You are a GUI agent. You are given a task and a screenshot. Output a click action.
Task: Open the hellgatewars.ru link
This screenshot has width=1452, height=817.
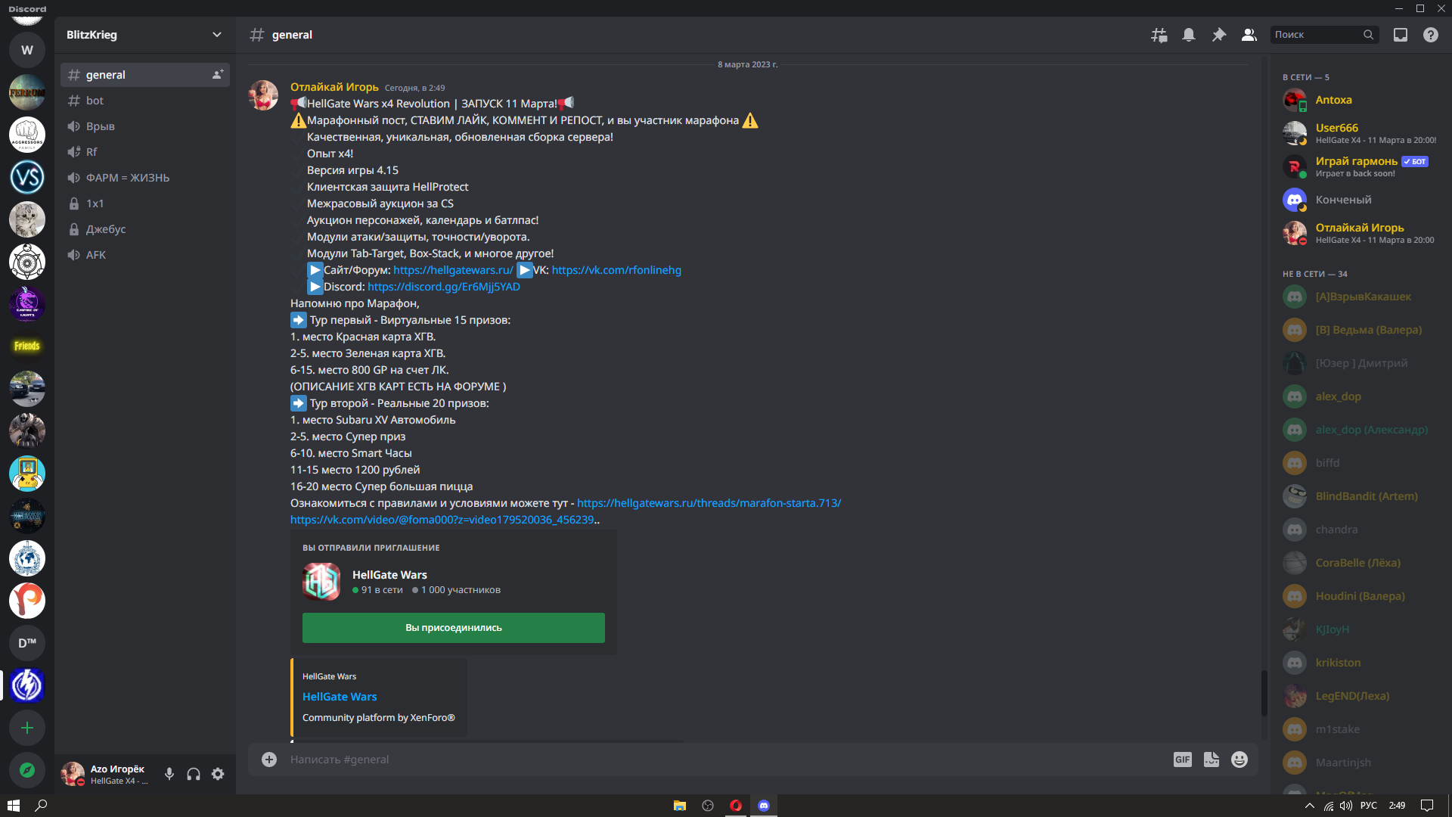coord(453,270)
